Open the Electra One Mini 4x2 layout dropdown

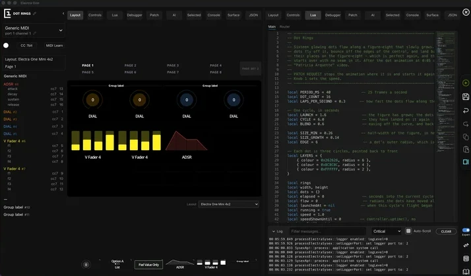pos(228,204)
